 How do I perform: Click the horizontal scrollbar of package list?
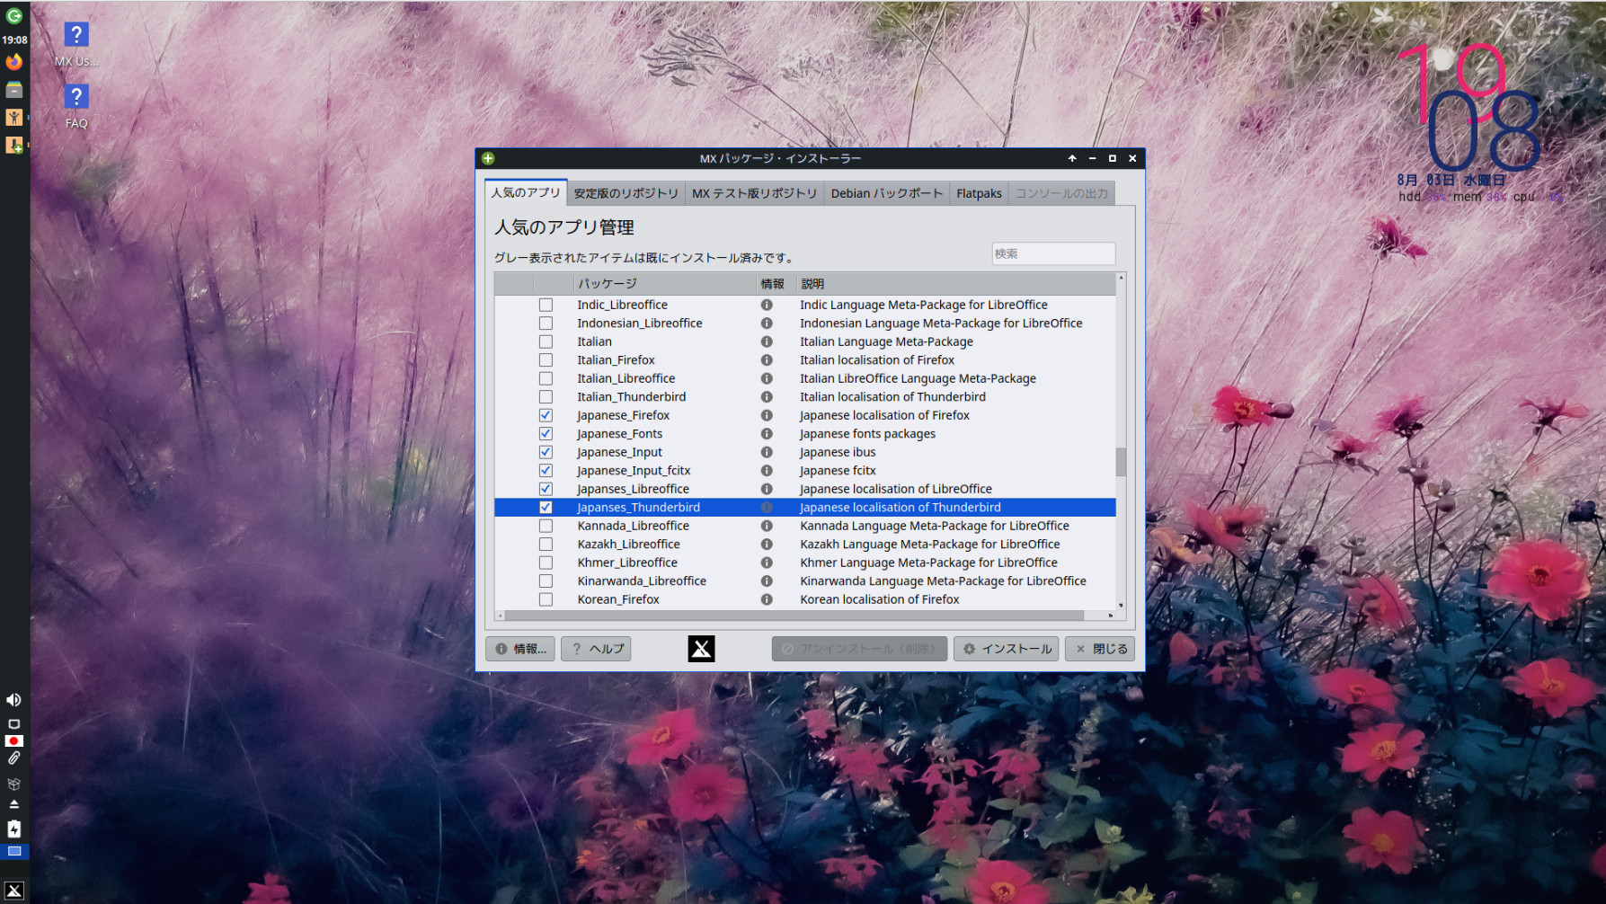point(794,616)
